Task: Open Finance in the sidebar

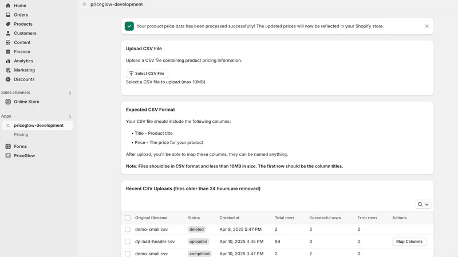Action: [22, 51]
